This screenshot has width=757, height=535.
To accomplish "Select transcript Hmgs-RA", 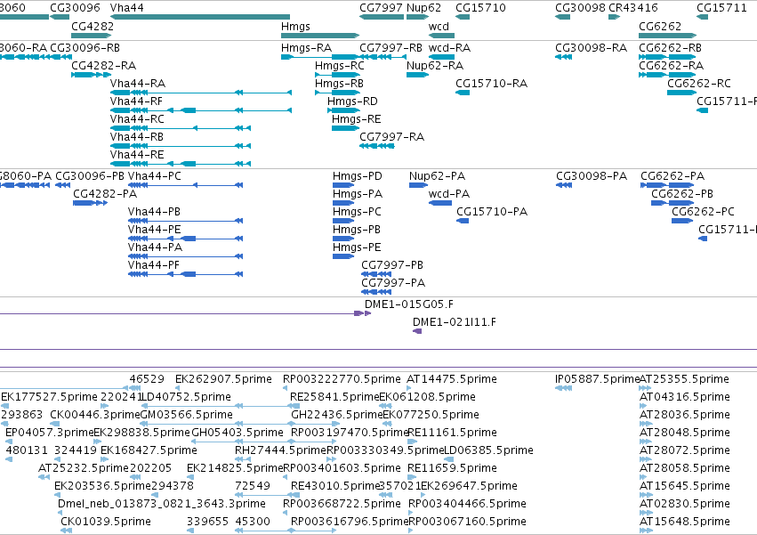I will [x=307, y=48].
